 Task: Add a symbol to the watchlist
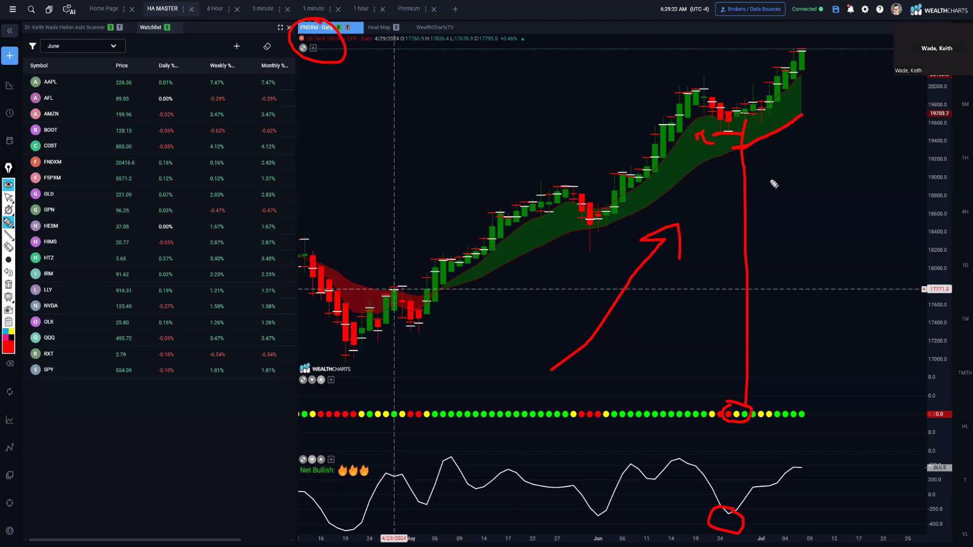237,46
